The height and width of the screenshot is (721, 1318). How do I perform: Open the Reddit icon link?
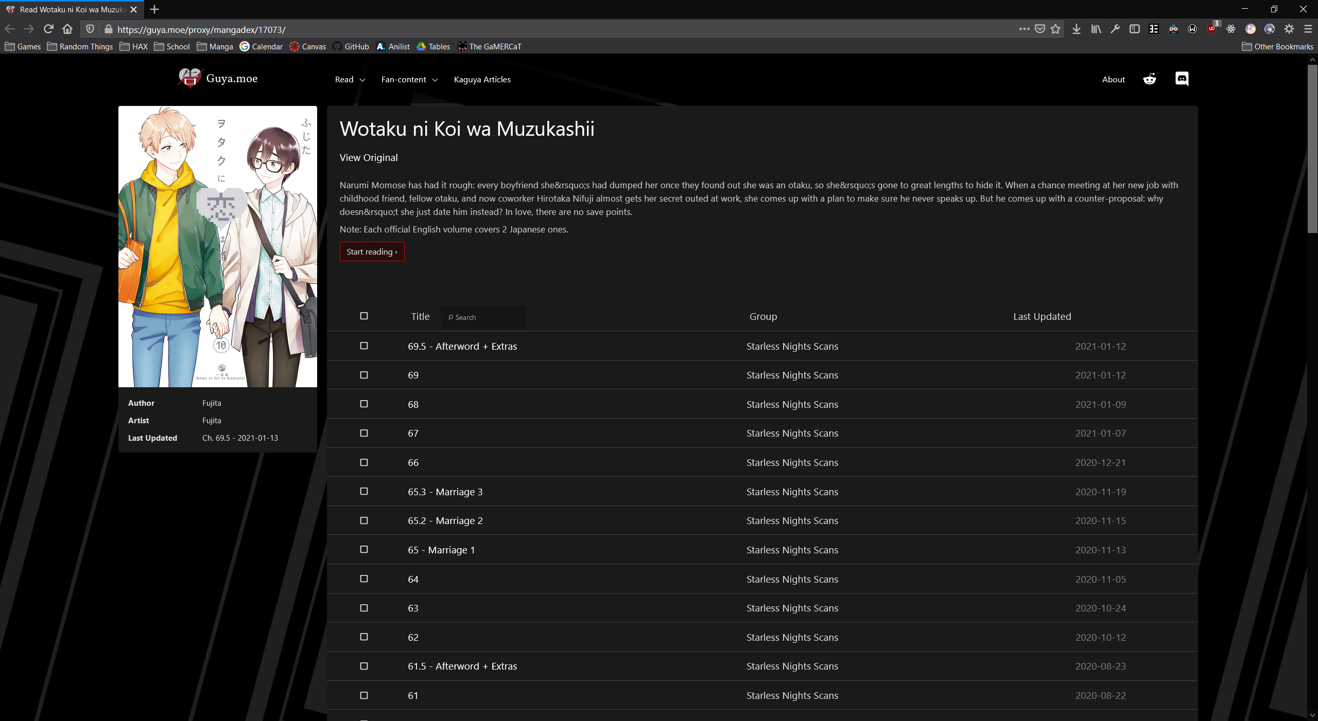1149,79
